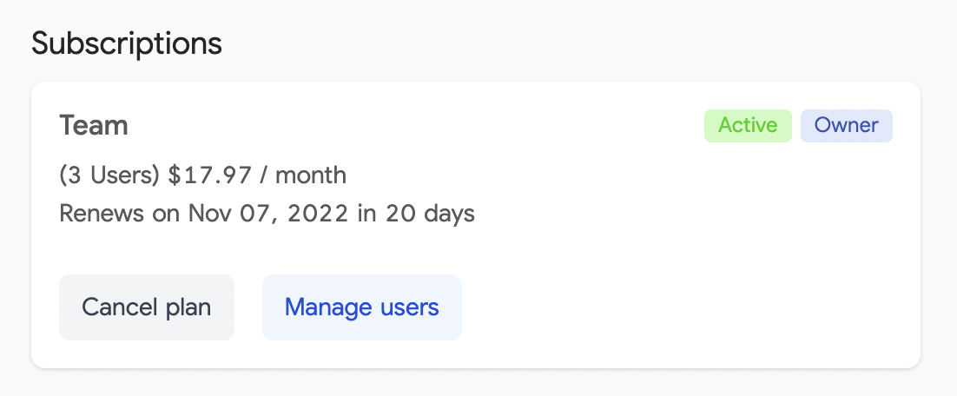This screenshot has width=957, height=396.
Task: Click the Cancel plan button
Action: coord(147,307)
